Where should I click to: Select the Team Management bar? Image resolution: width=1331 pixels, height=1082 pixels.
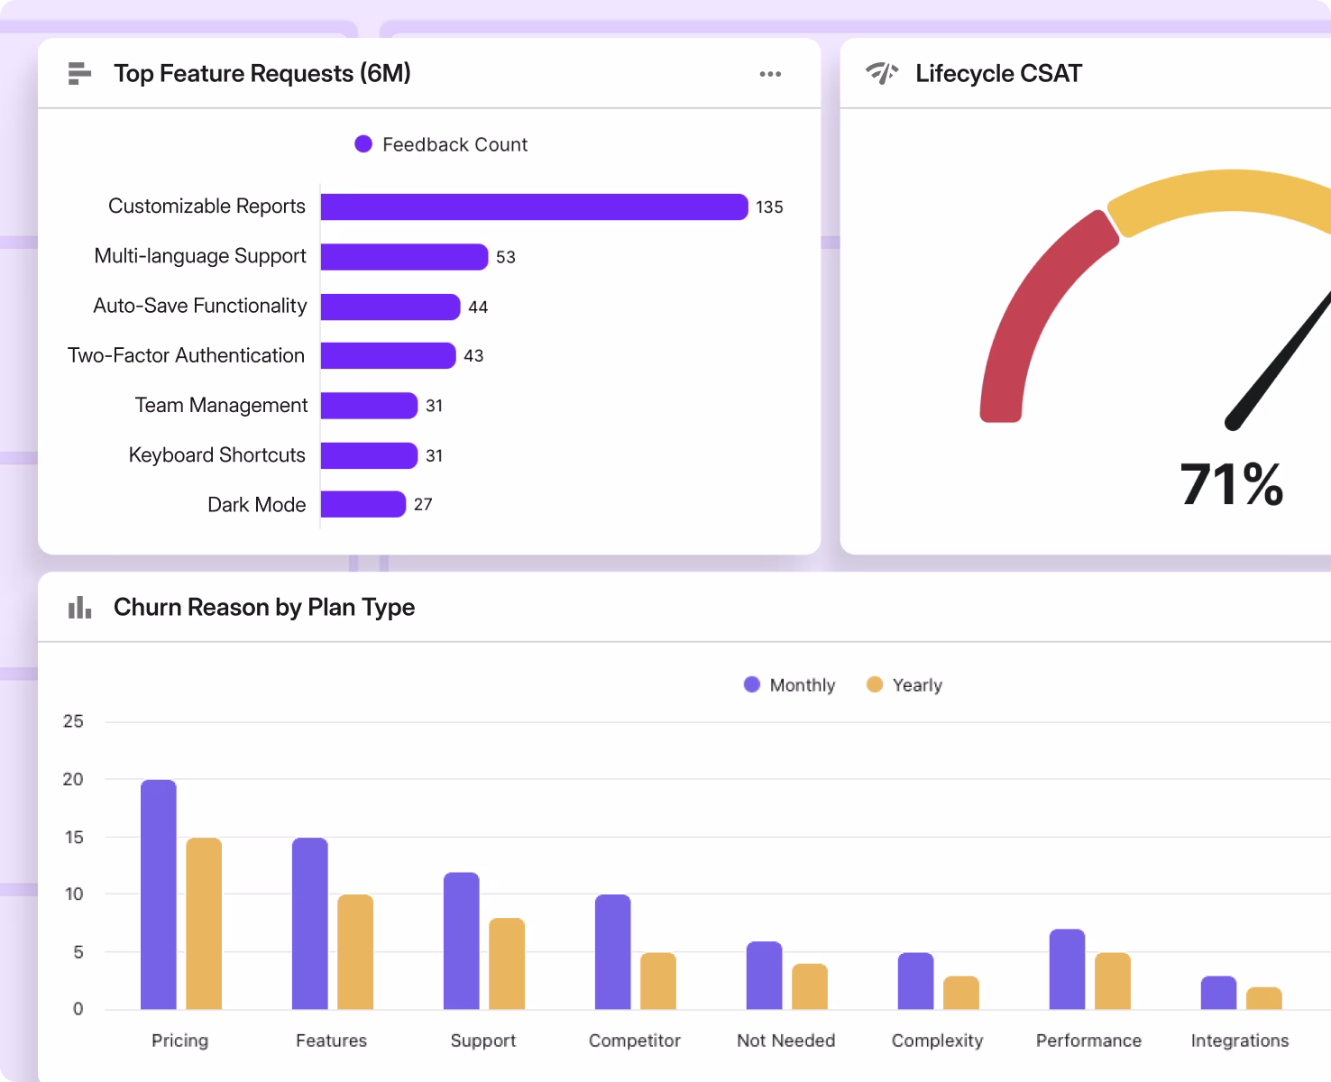point(370,406)
